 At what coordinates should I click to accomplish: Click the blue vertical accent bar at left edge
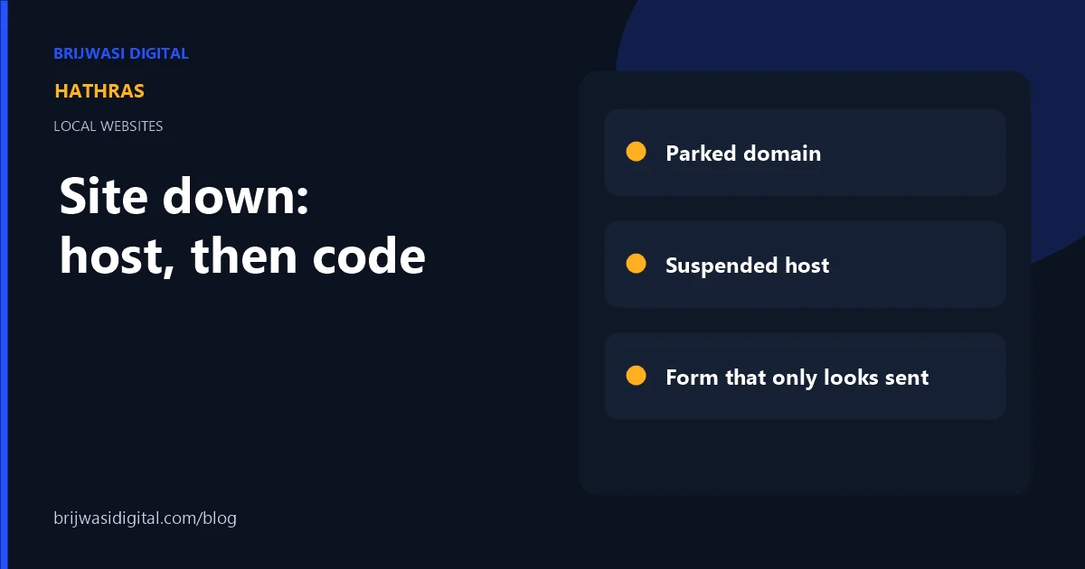(x=3, y=284)
